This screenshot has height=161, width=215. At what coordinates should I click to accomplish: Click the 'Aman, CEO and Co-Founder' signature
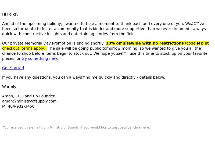point(28,96)
